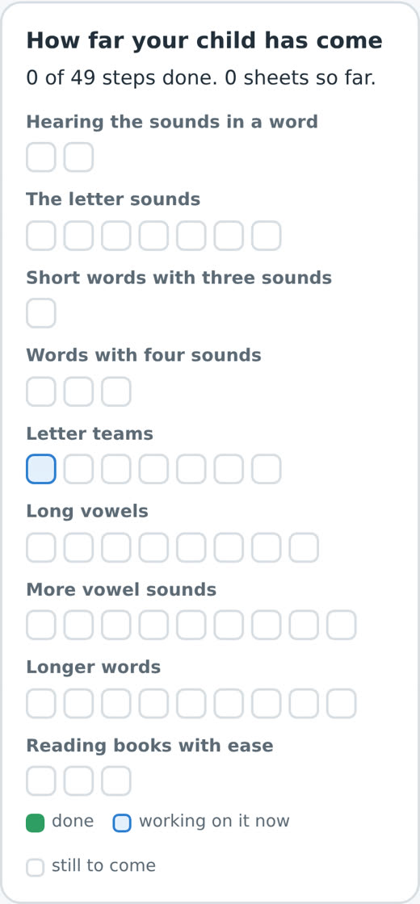420x904 pixels.
Task: Select the second step box under Letter teams
Action: coord(78,469)
